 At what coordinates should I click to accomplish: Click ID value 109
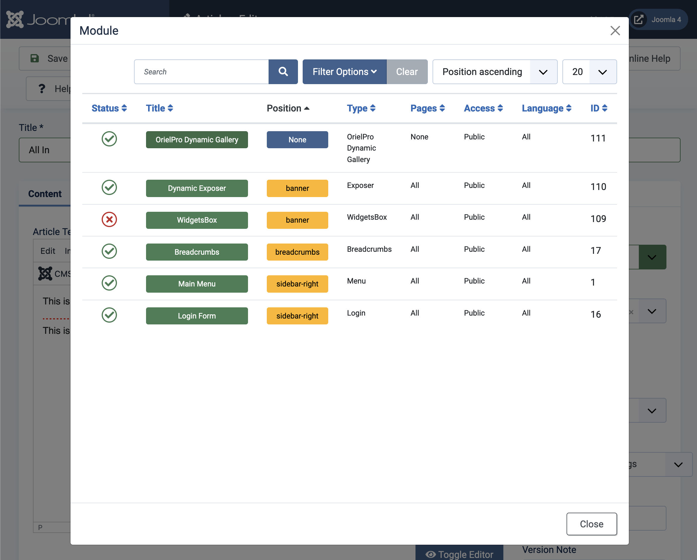tap(598, 219)
